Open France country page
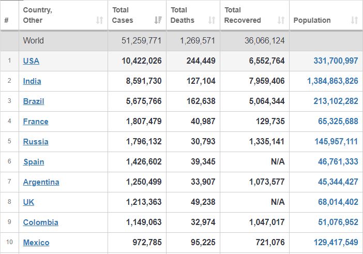The height and width of the screenshot is (254, 363). pos(36,122)
